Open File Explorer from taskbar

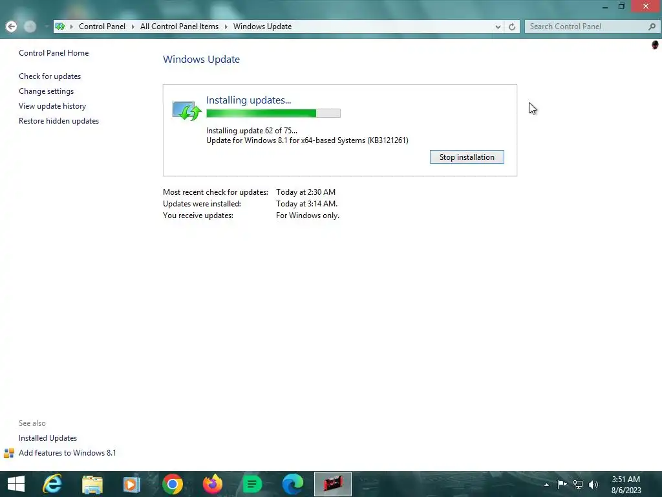point(92,484)
